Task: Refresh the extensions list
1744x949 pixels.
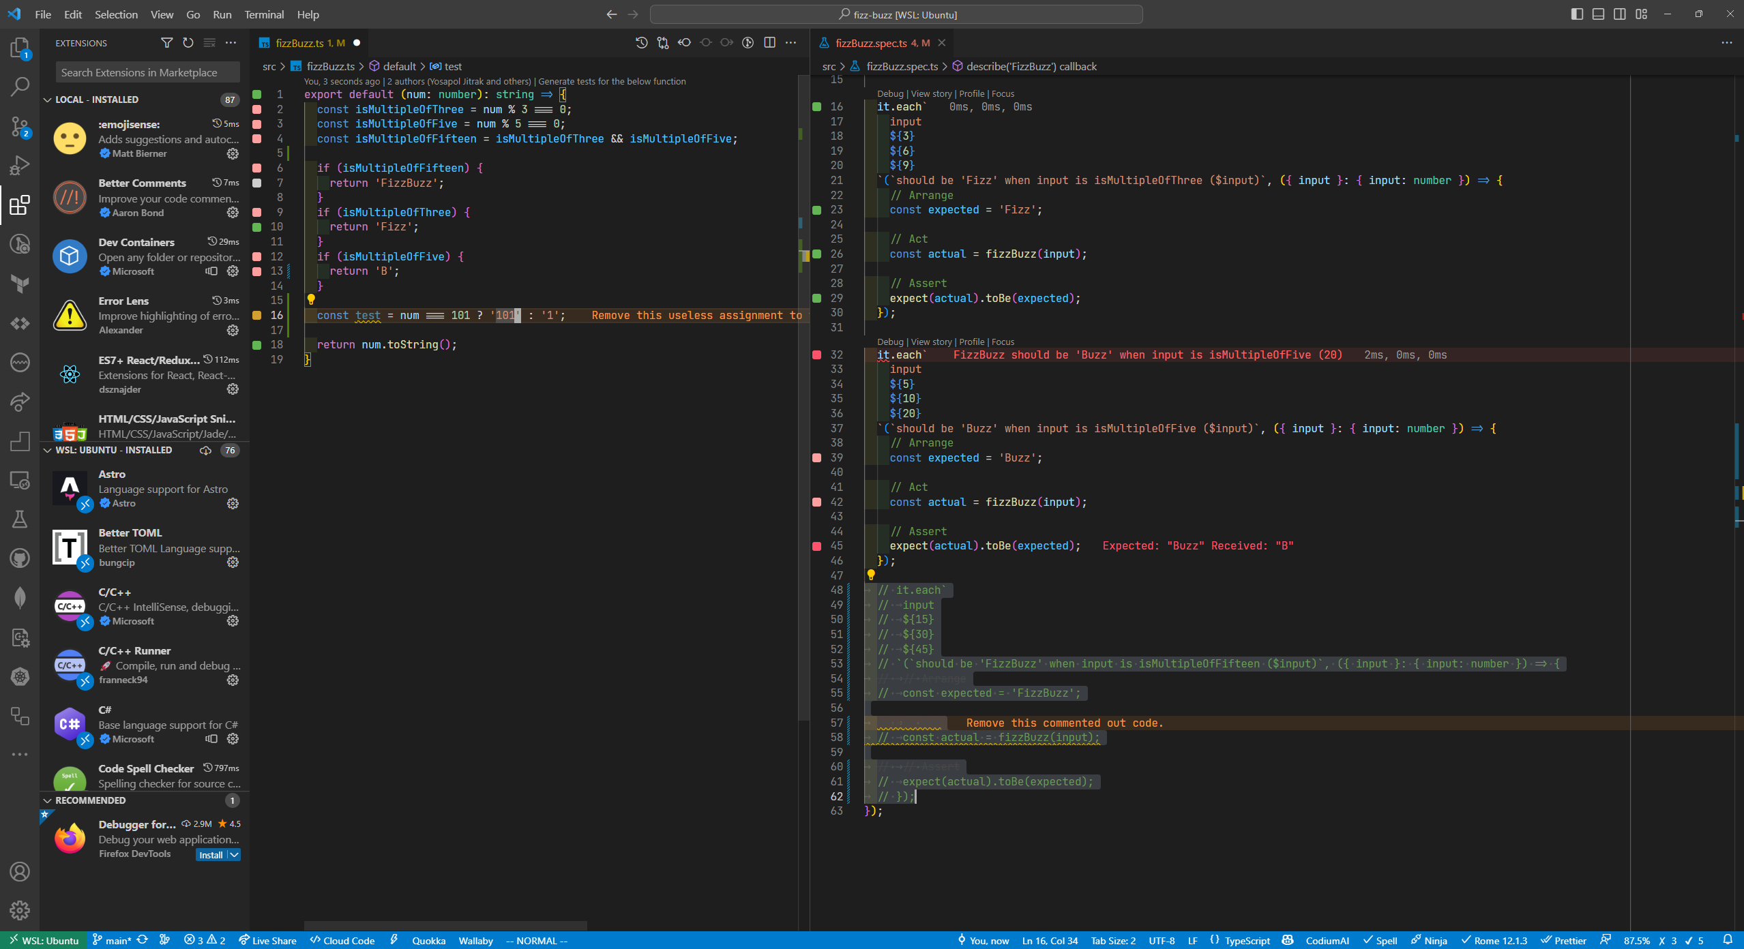Action: point(188,43)
